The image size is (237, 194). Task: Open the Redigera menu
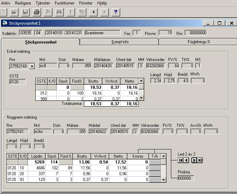pos(23,3)
